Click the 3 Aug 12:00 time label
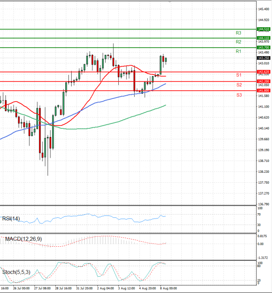 [126, 288]
